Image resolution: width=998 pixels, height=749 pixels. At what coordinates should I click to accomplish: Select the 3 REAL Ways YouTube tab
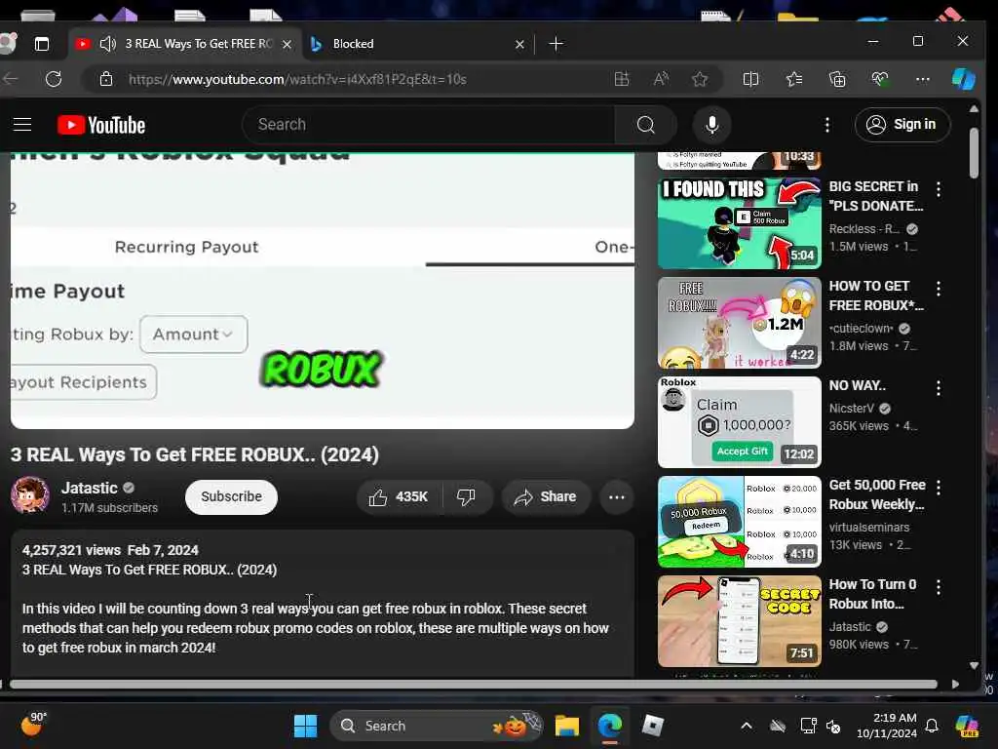tap(198, 44)
